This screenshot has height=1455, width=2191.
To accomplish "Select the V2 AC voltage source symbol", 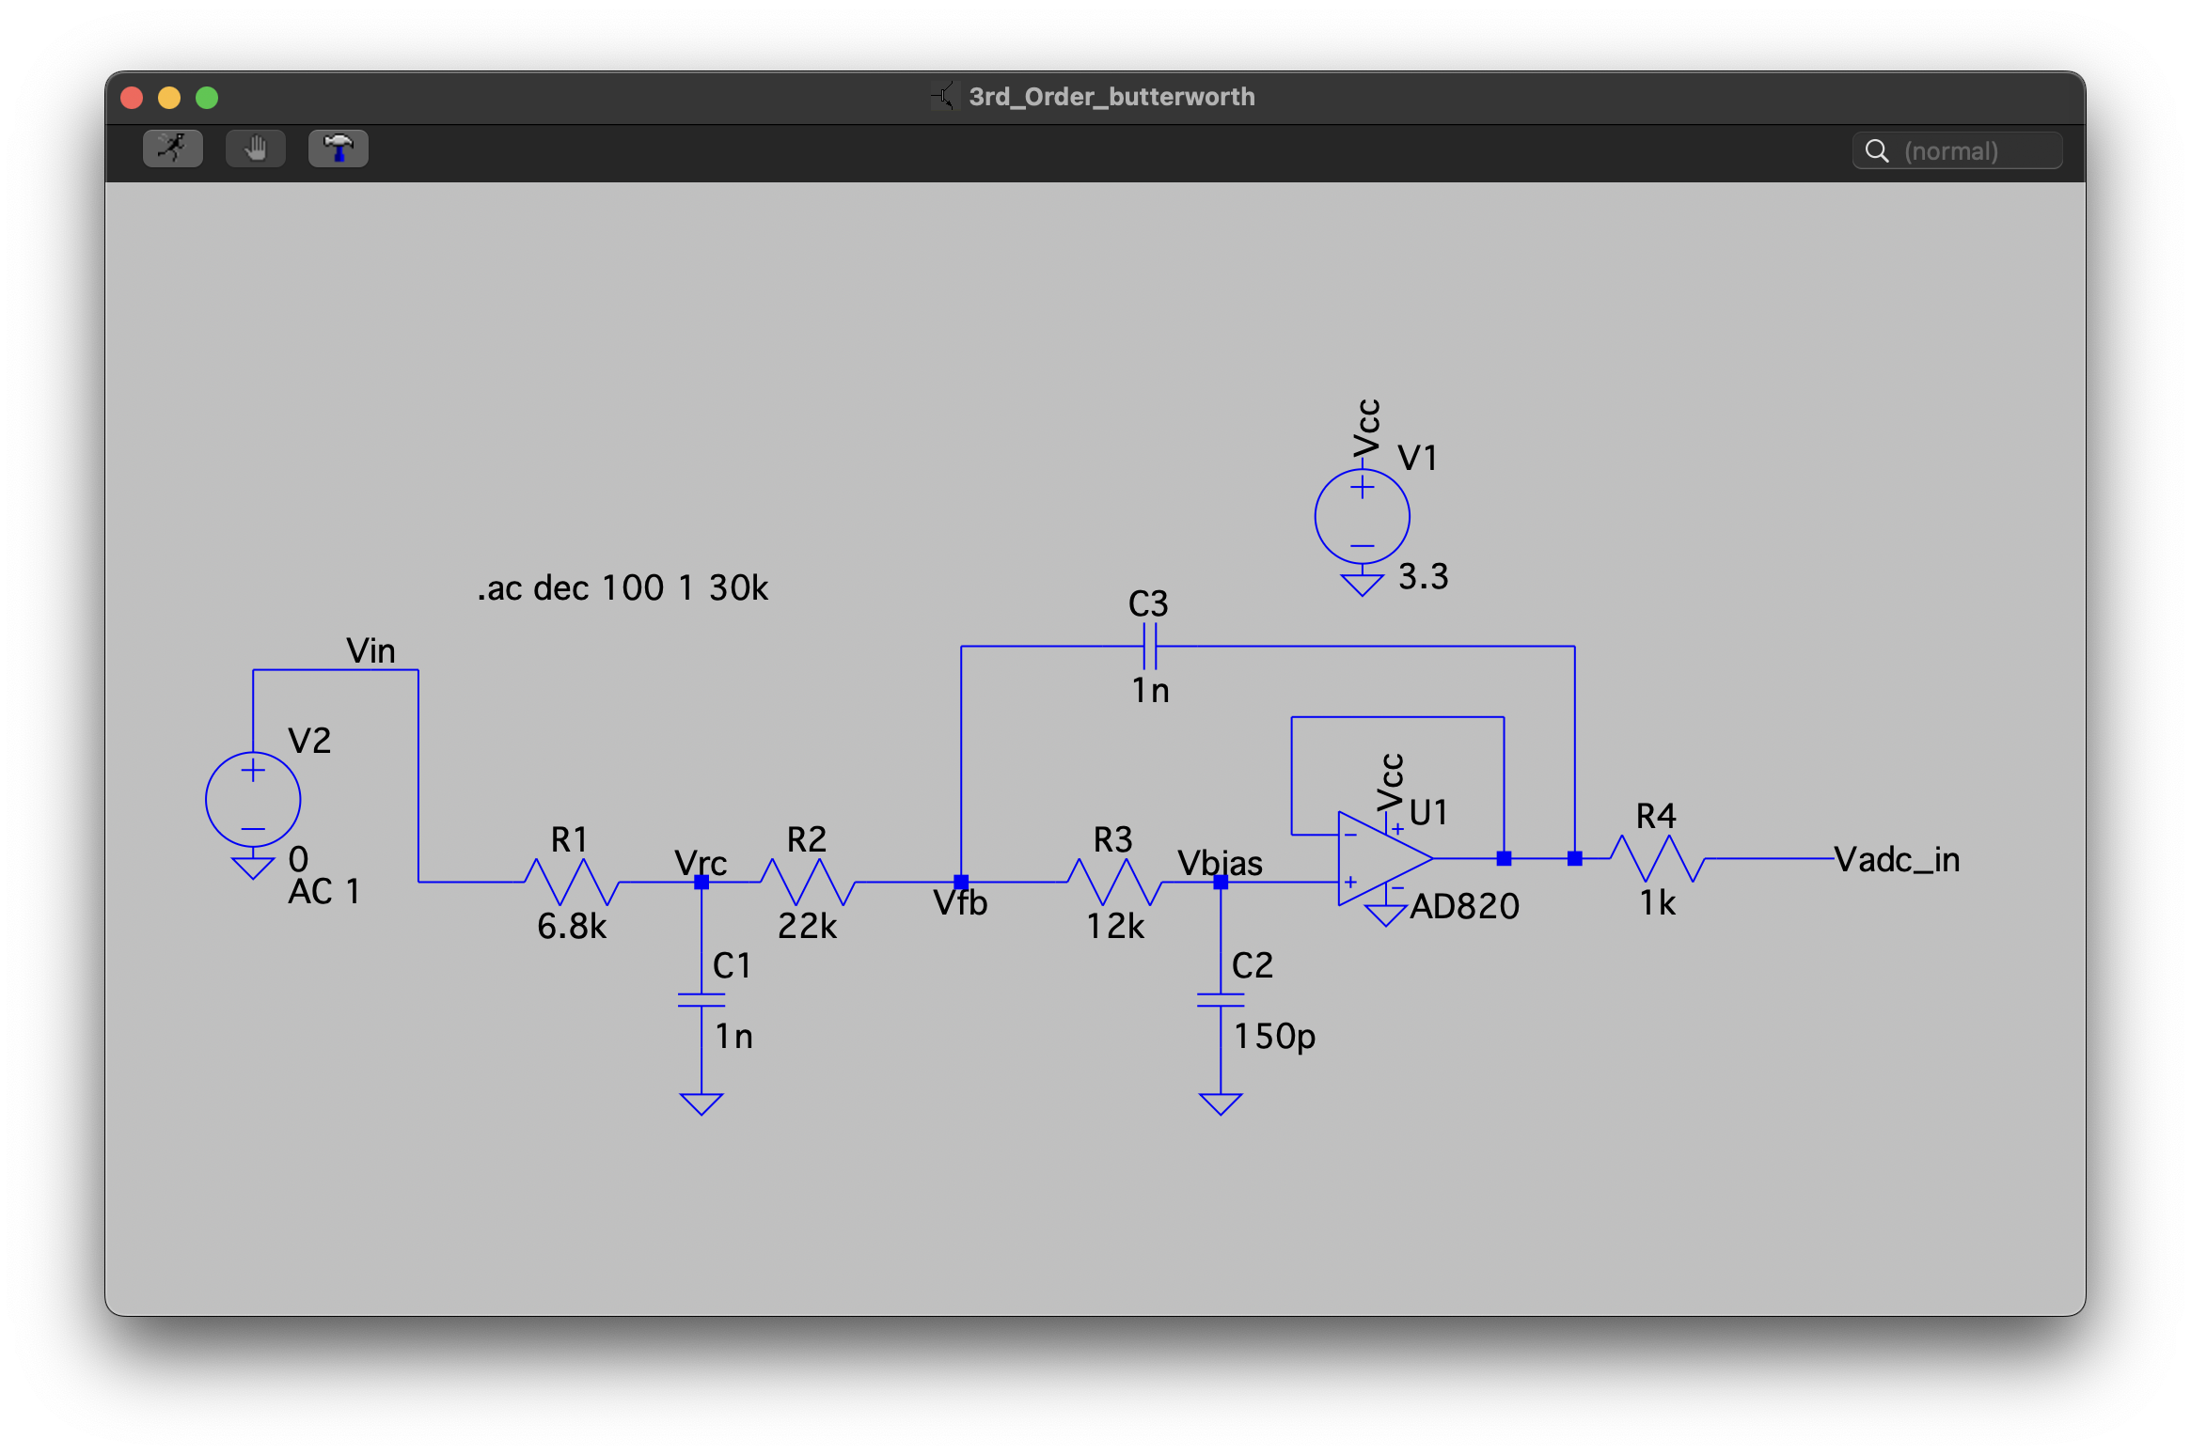I will [253, 800].
